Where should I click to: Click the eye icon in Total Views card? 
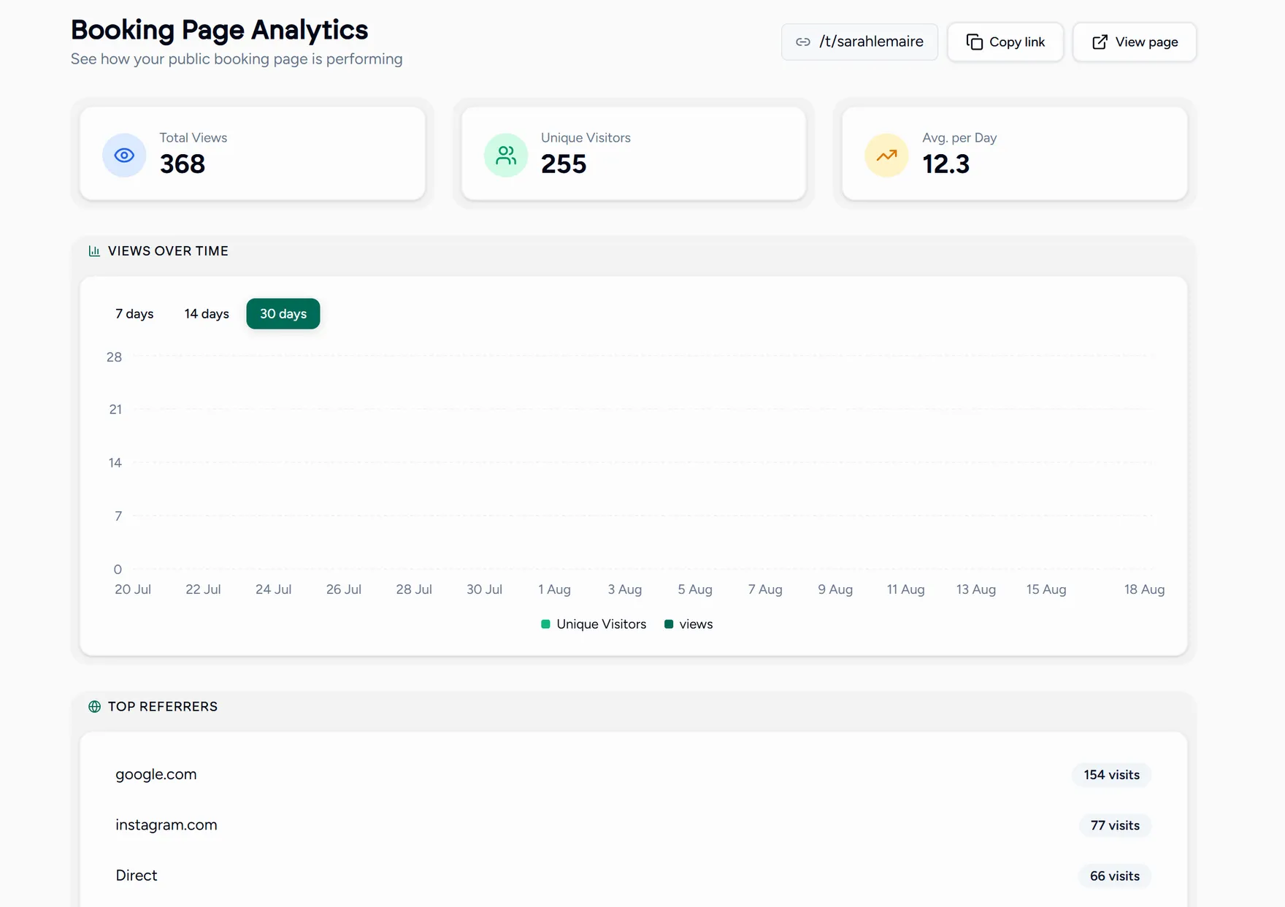(x=124, y=155)
